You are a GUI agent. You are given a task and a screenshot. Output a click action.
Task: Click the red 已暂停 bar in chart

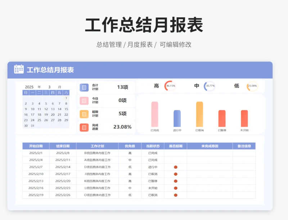(x=222, y=118)
